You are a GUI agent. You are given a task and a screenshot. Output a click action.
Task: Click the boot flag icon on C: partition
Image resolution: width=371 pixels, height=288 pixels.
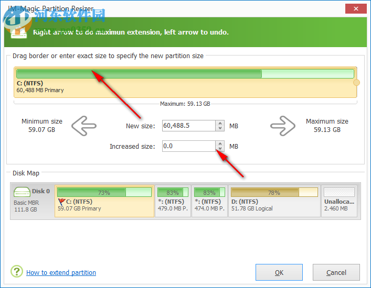(x=61, y=202)
